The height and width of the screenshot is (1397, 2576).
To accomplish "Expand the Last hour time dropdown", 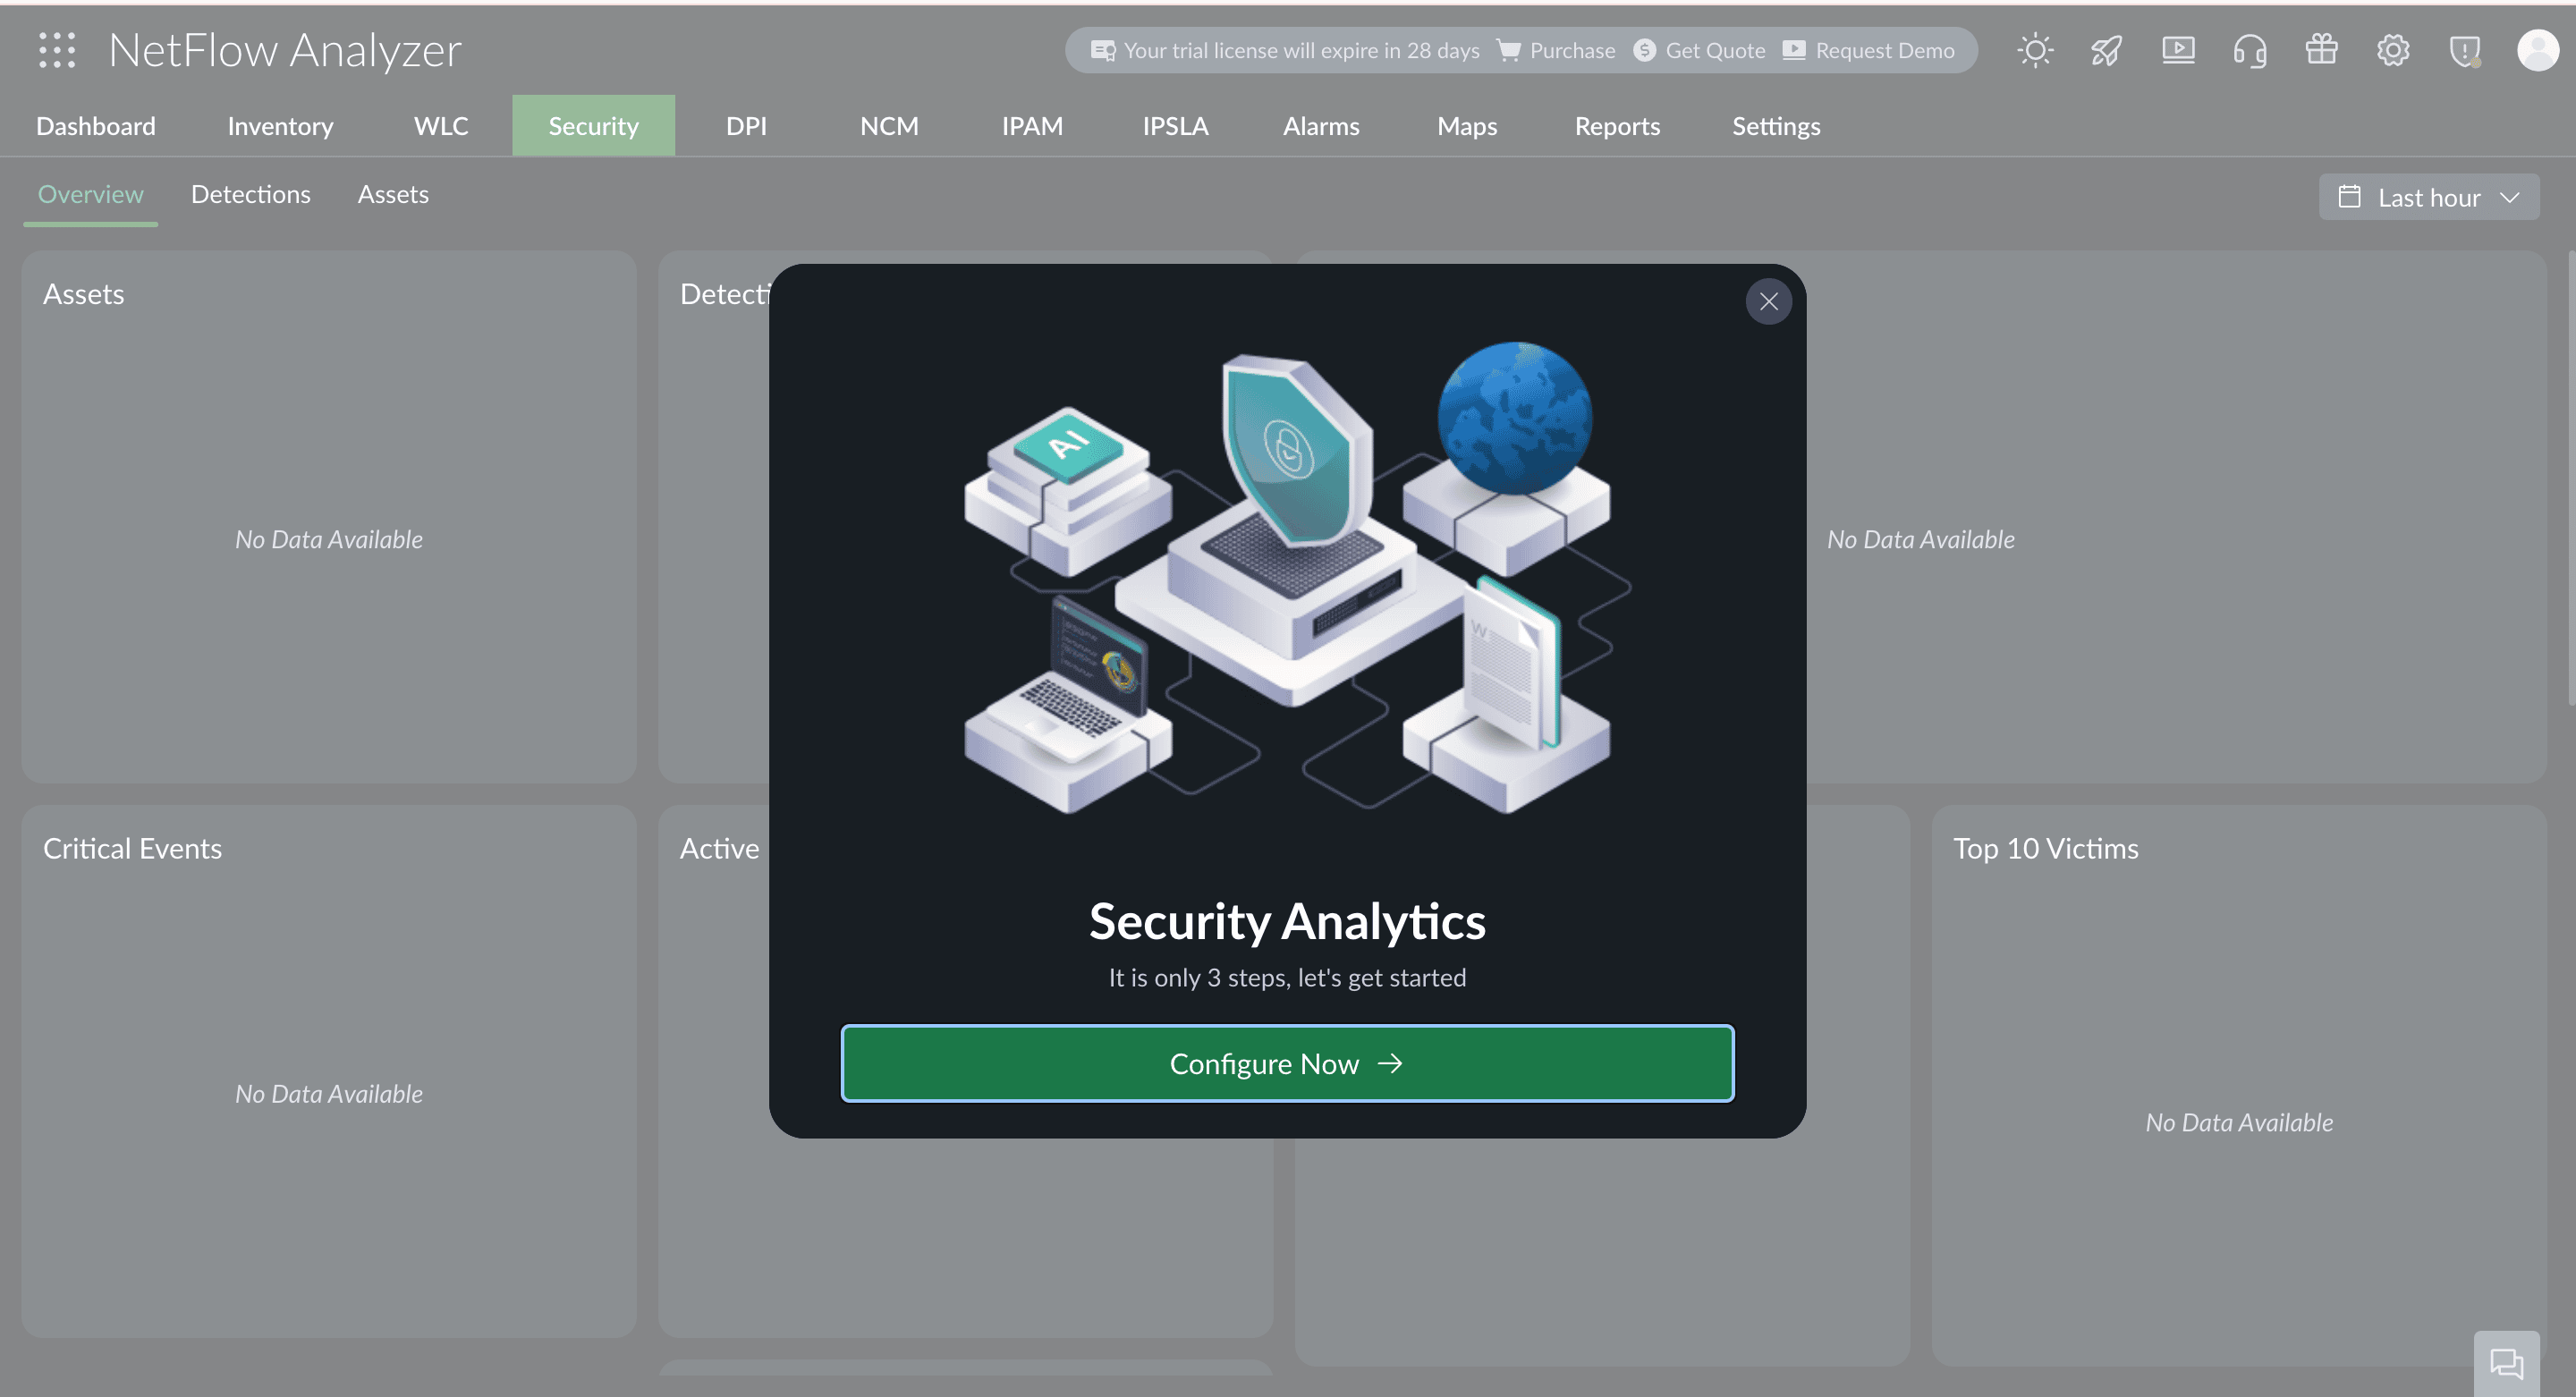I will (2428, 197).
